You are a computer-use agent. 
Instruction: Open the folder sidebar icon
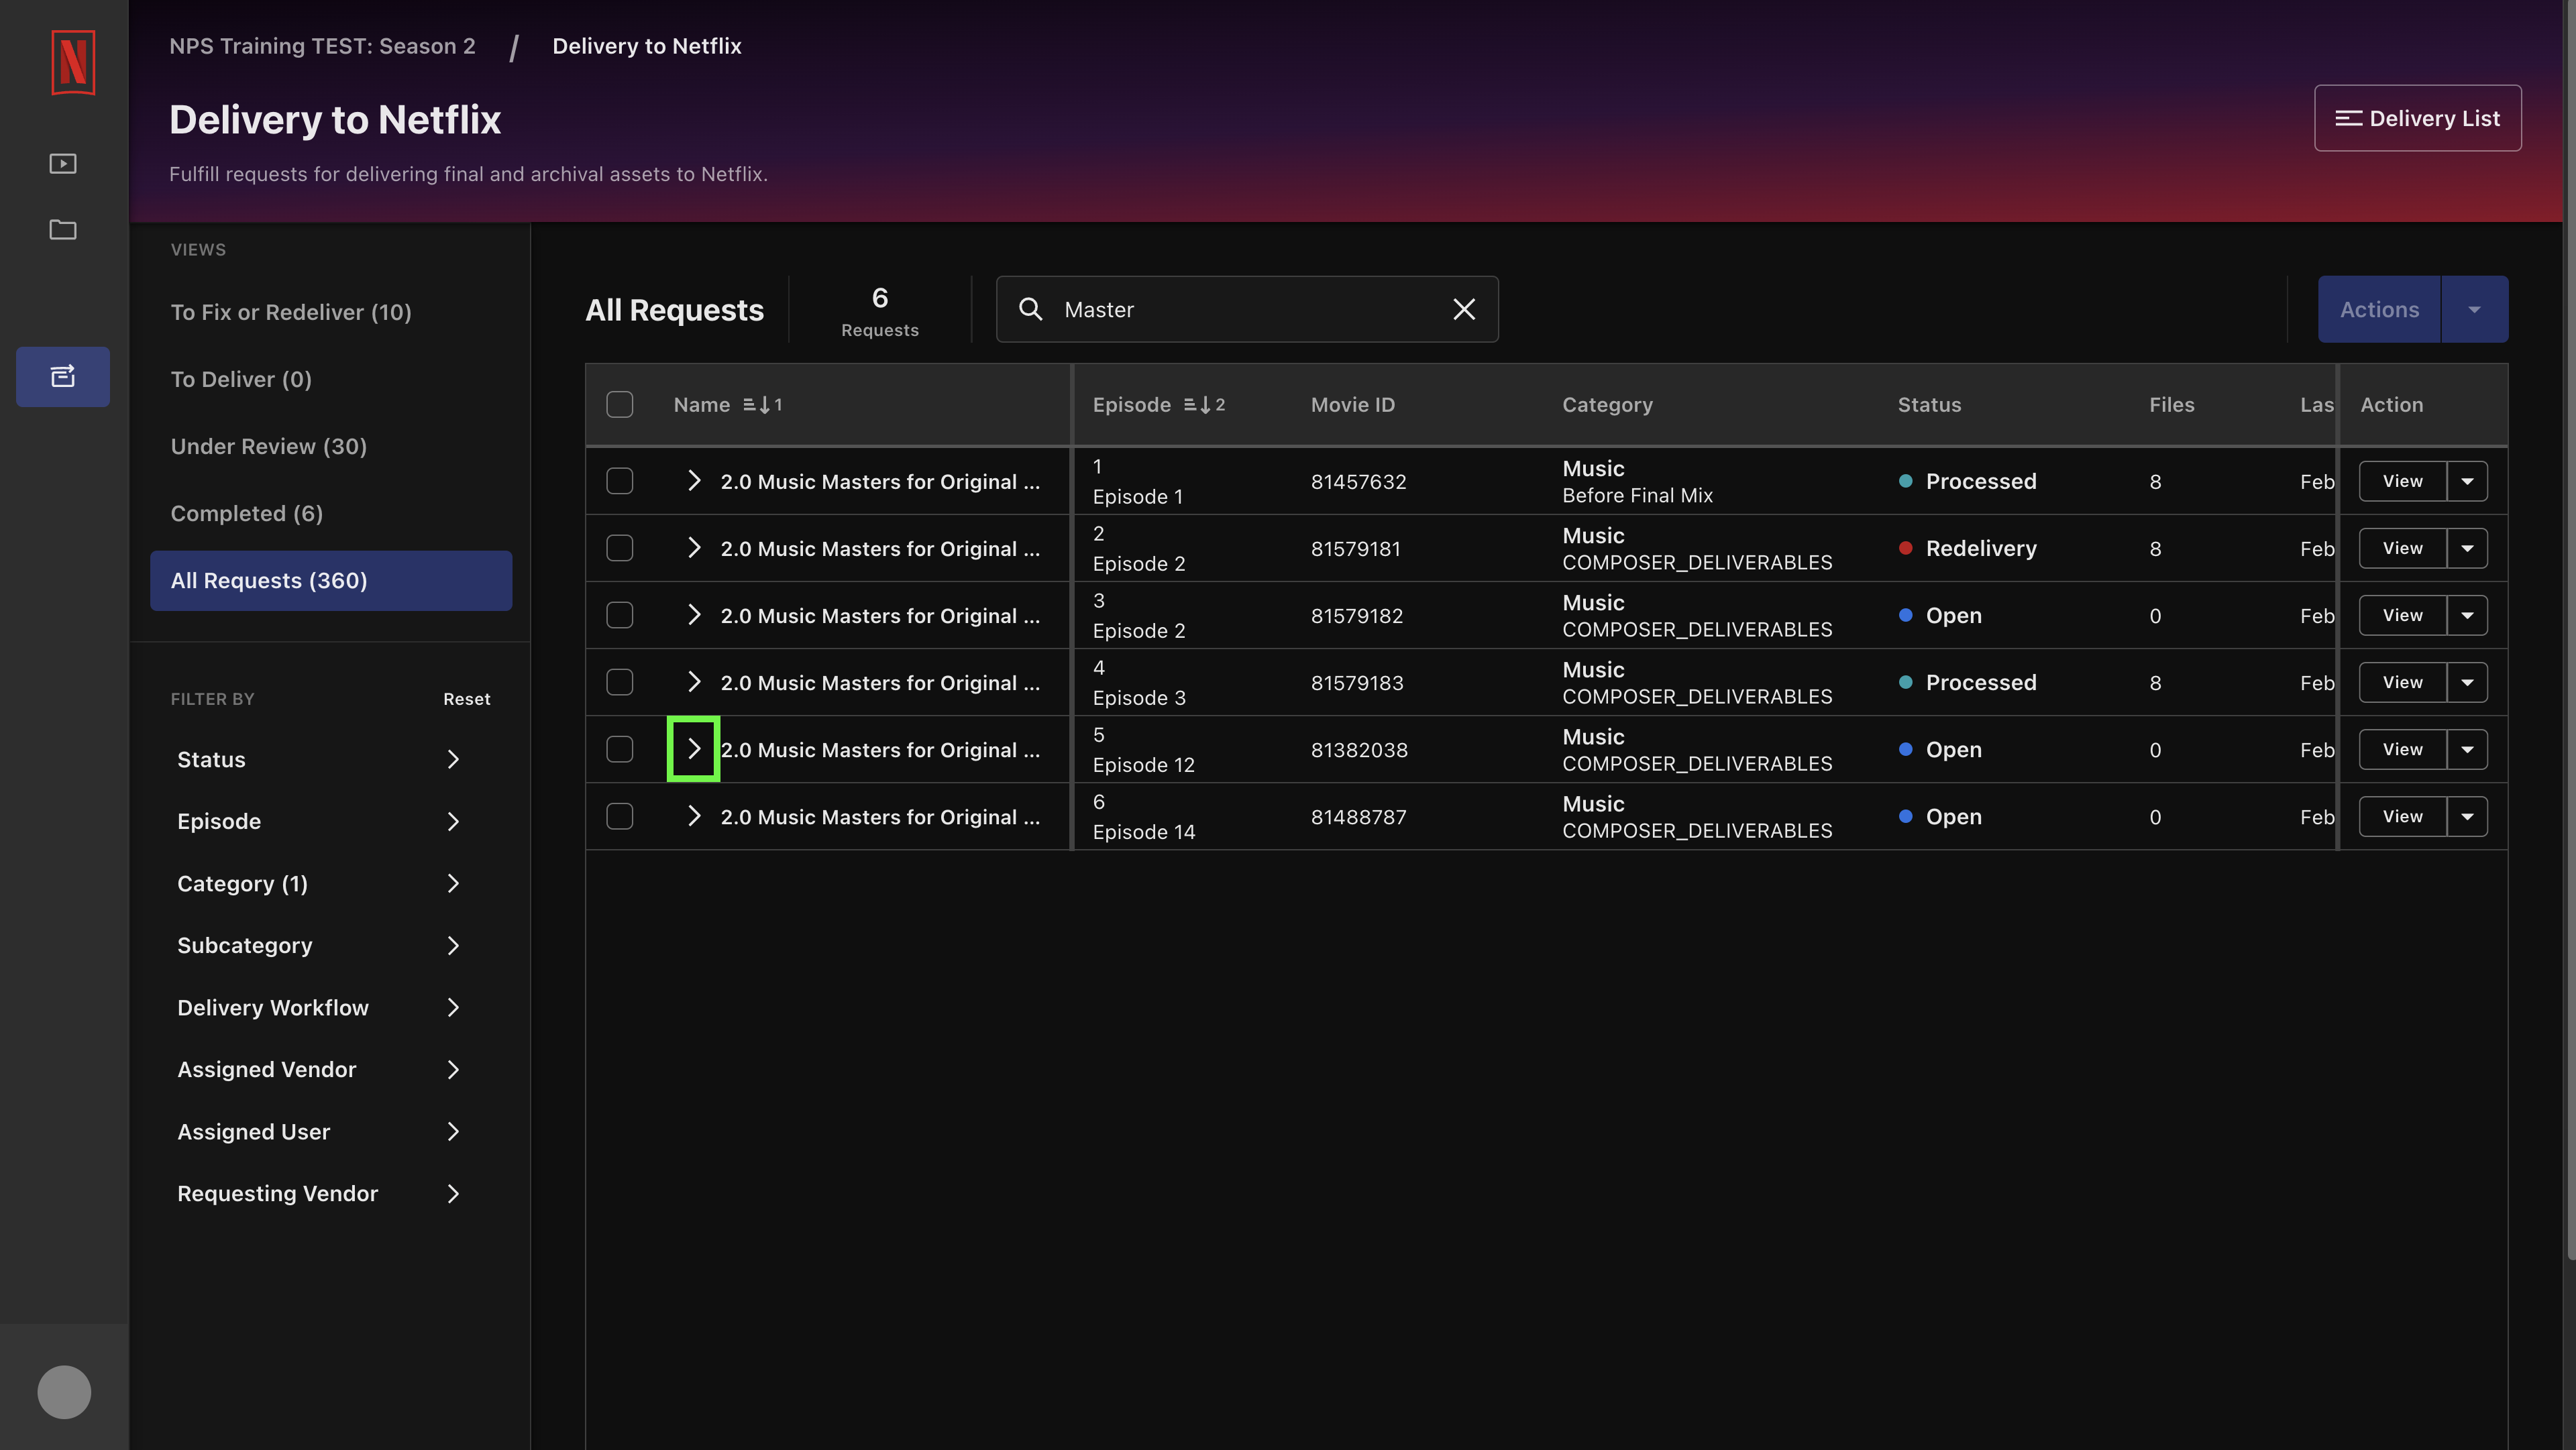[63, 229]
